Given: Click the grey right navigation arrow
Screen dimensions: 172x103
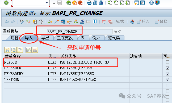Looking at the screenshot, I should point(13,22).
